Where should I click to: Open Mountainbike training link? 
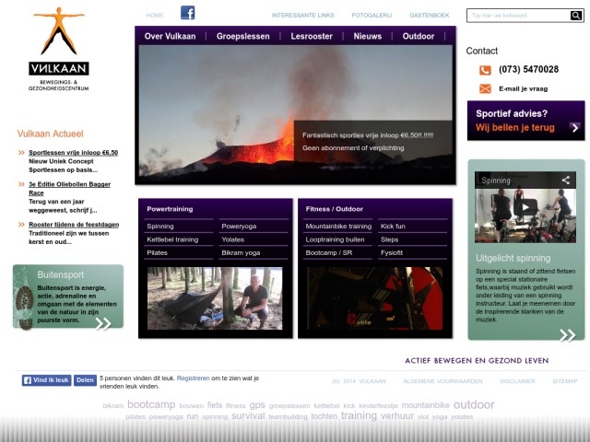(338, 226)
